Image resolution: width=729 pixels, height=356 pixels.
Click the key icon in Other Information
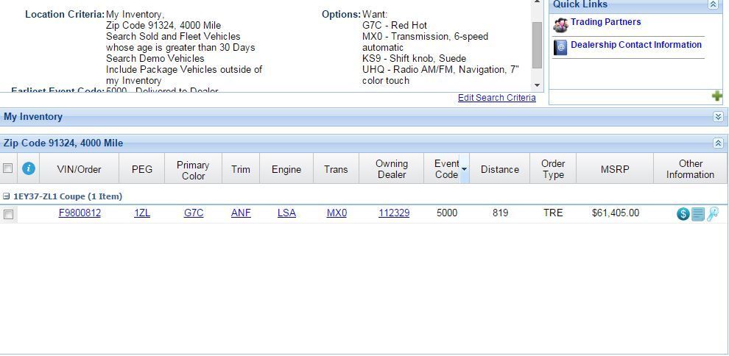pos(712,214)
